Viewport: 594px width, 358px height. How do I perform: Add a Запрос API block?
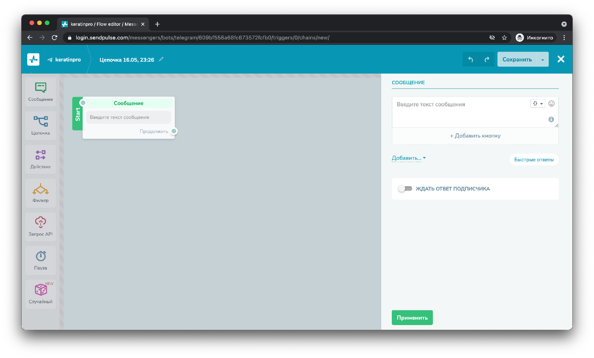click(x=41, y=226)
